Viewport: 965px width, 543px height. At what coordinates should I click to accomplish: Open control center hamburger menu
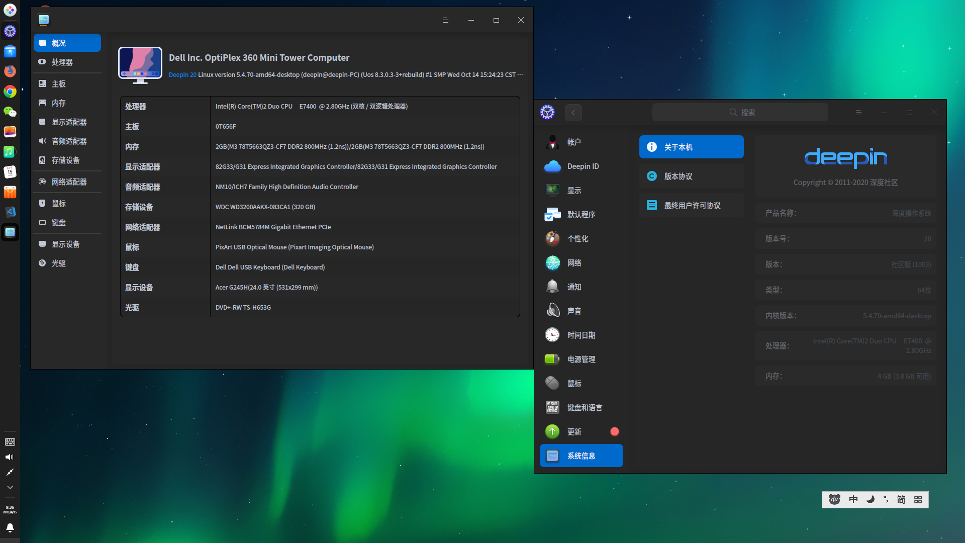(858, 113)
